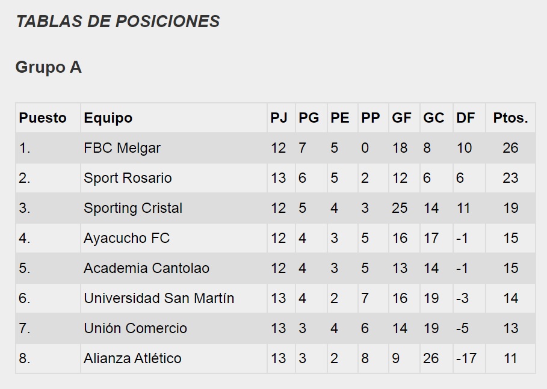Click the DF column header
Screen dimensions: 547x389
coord(465,118)
